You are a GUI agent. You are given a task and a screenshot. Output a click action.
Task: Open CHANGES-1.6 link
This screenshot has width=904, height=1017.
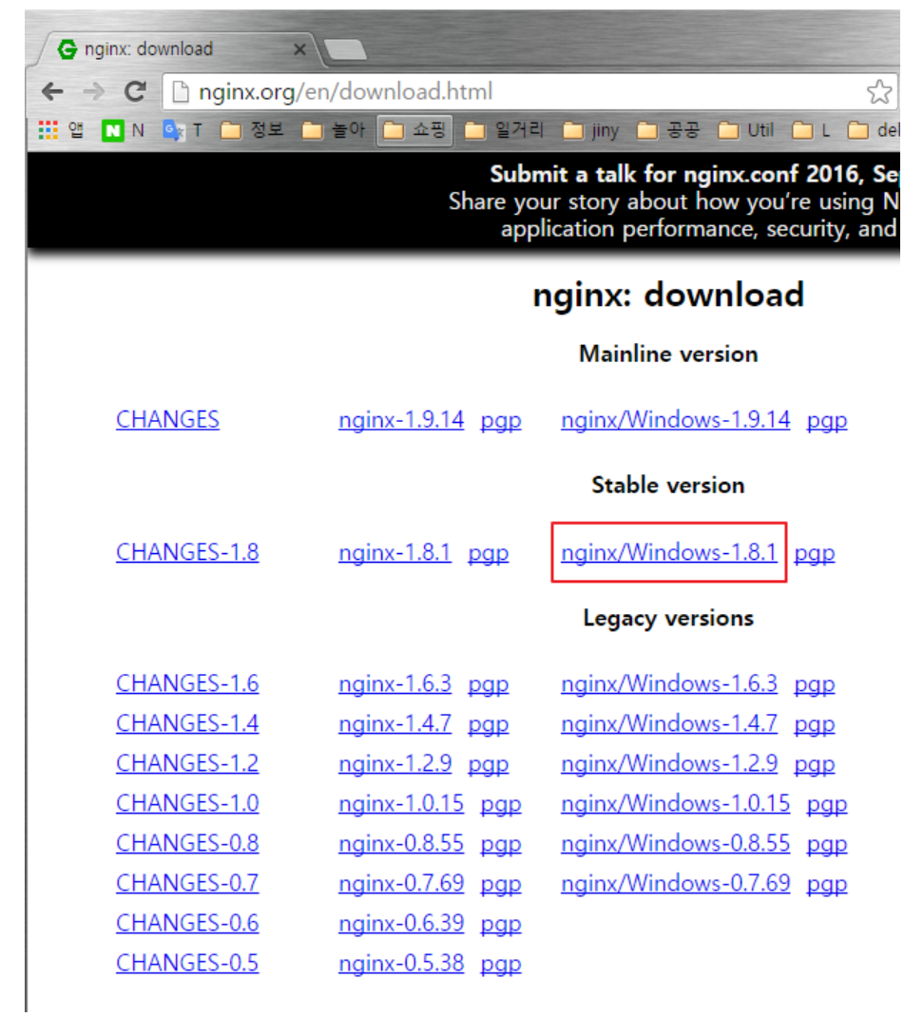pyautogui.click(x=187, y=683)
